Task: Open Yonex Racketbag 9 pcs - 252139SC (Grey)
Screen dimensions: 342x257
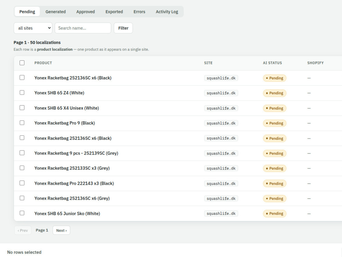Action: (76, 153)
